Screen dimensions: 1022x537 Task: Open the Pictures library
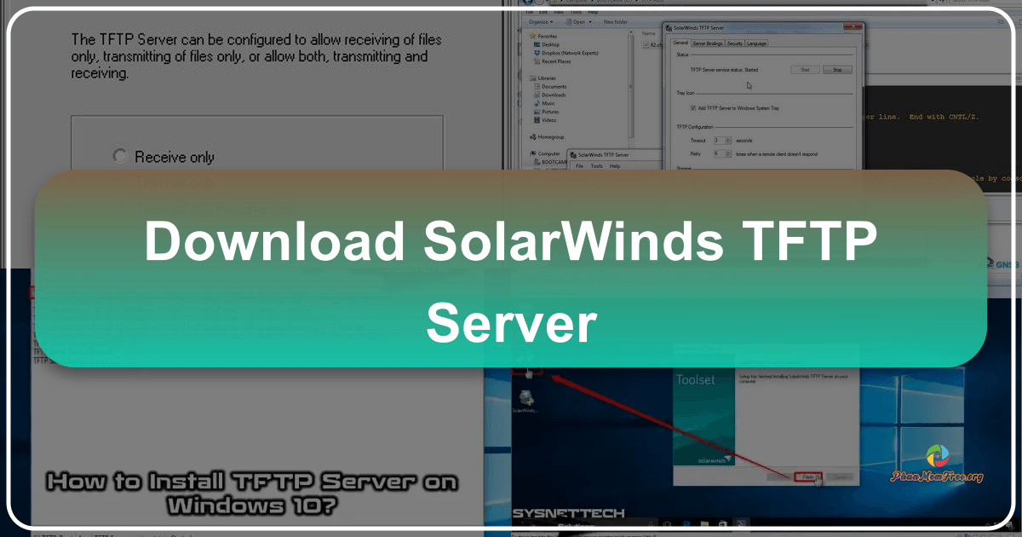(553, 112)
